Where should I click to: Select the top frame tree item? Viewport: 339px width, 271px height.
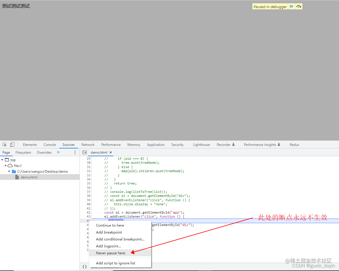click(x=40, y=160)
